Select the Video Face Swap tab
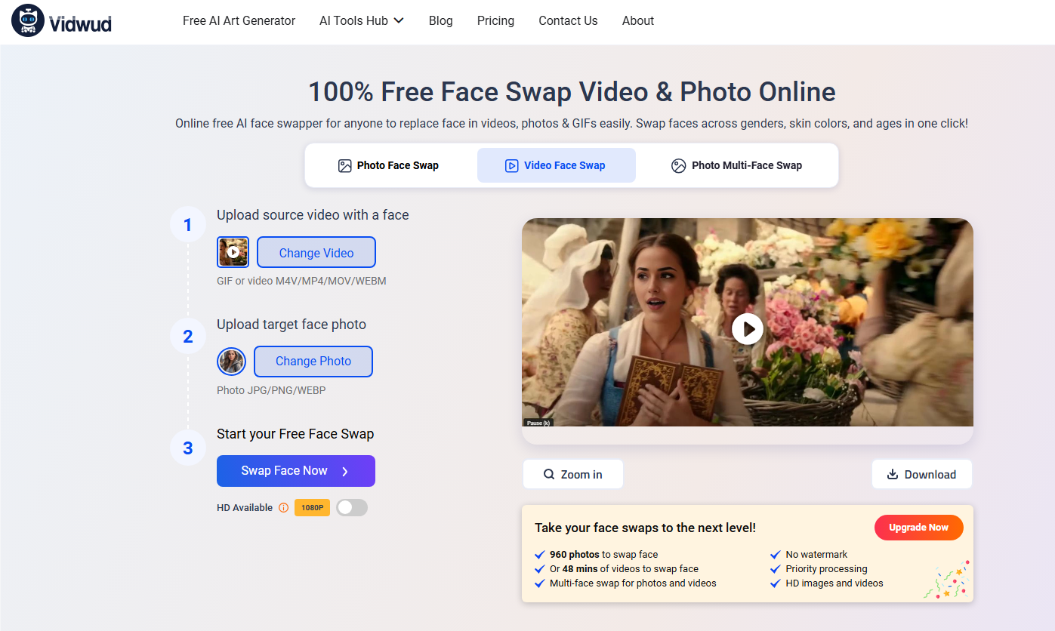Viewport: 1055px width, 631px height. click(557, 165)
